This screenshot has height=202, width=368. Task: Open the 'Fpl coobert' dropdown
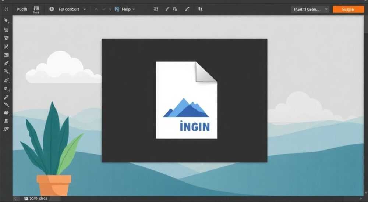coord(72,10)
